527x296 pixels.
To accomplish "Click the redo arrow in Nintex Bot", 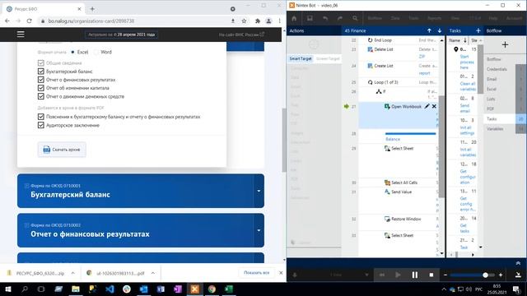I will (340, 18).
